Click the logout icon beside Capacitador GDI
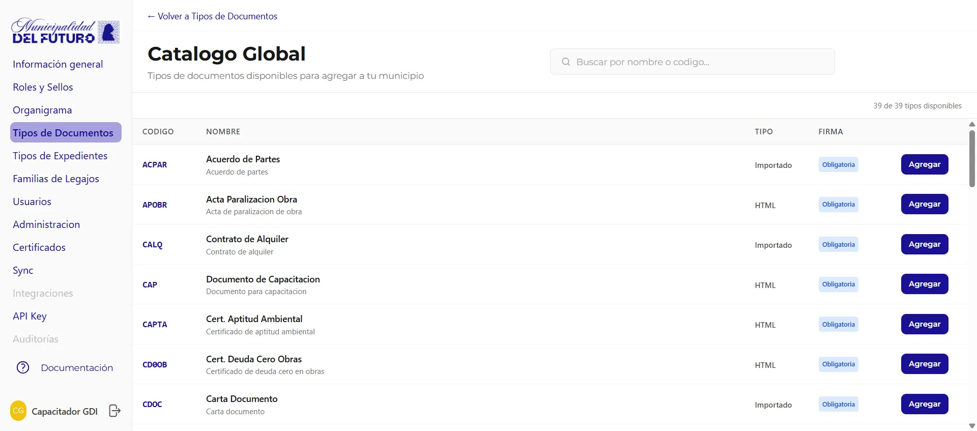 pyautogui.click(x=115, y=411)
